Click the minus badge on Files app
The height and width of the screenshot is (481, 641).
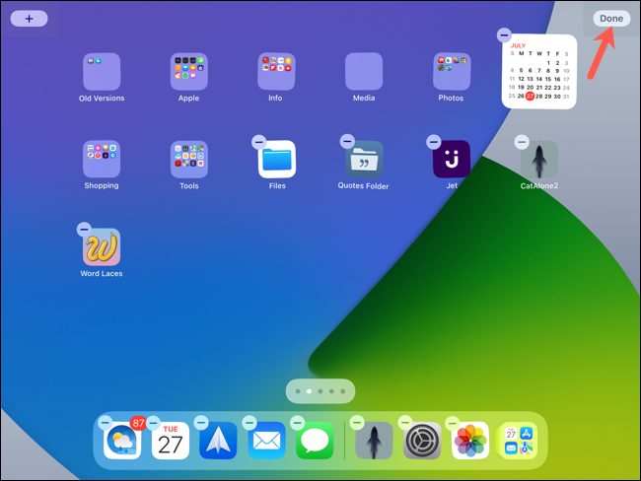[x=259, y=142]
